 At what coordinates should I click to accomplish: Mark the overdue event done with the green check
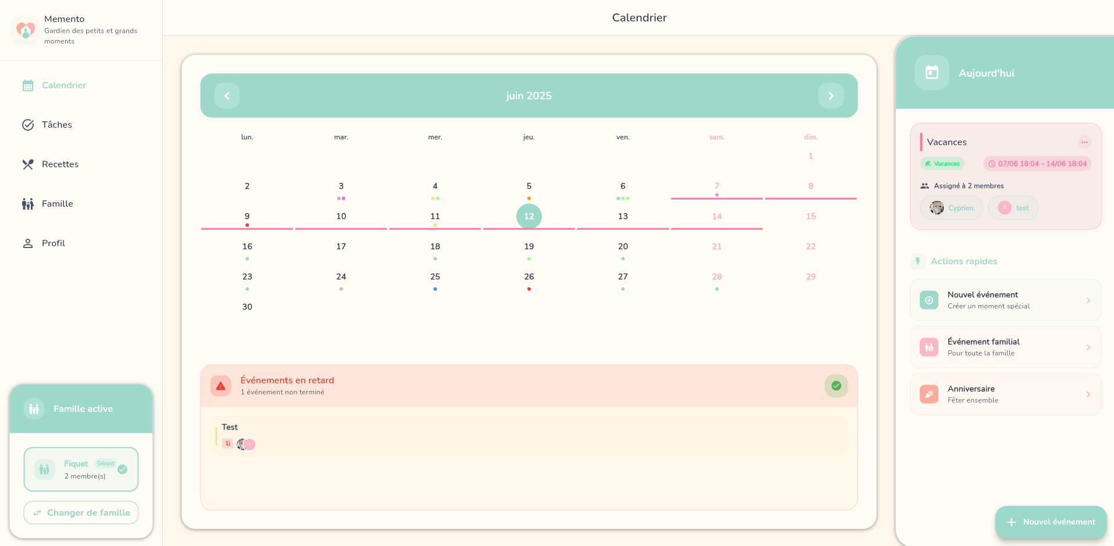pyautogui.click(x=835, y=385)
